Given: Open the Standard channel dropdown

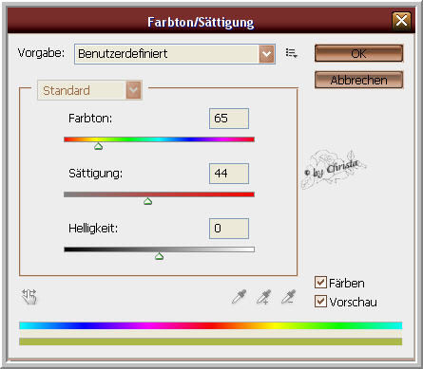Looking at the screenshot, I should pyautogui.click(x=89, y=90).
